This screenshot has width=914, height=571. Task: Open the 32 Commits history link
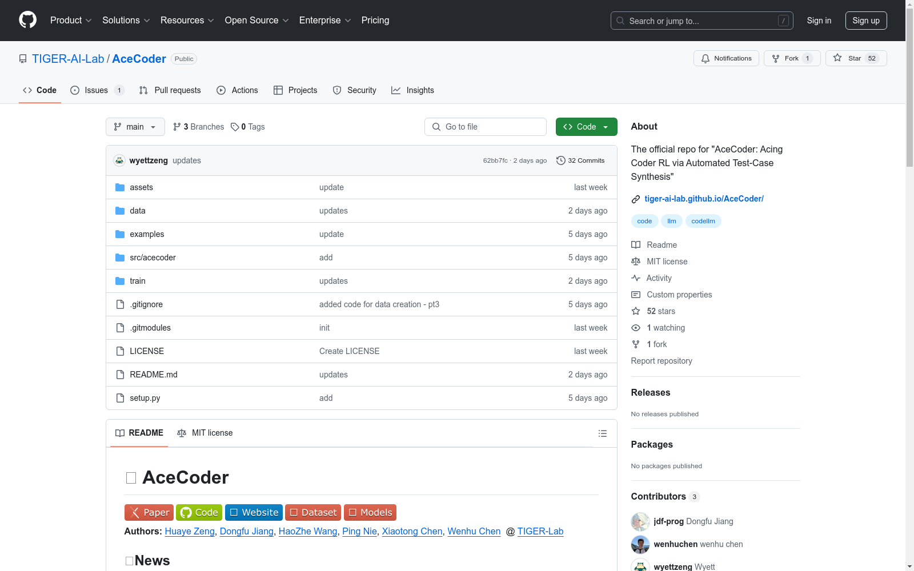click(580, 160)
